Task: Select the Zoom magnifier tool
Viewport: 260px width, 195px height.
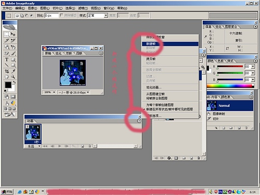Action: pyautogui.click(x=13, y=76)
